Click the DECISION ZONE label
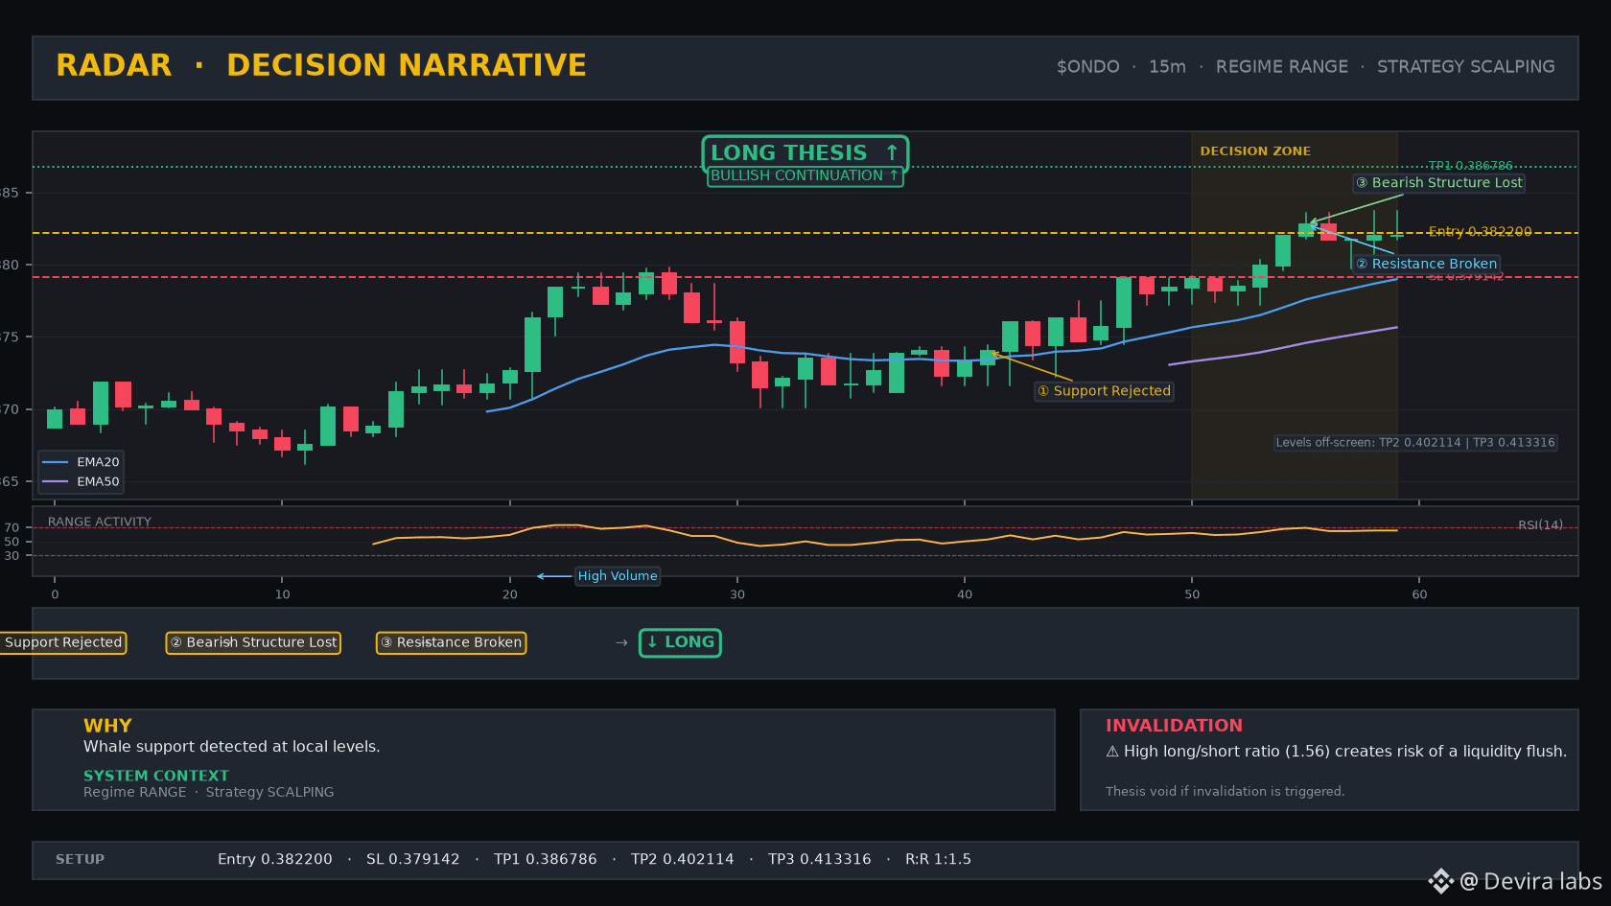 [x=1255, y=151]
